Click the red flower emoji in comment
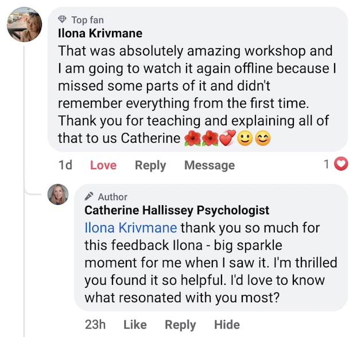Image resolution: width=357 pixels, height=337 pixels. coord(192,139)
